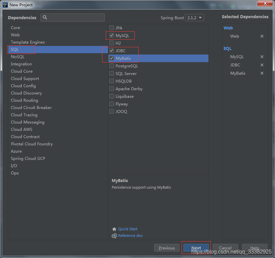Select the Core category

(x=58, y=28)
